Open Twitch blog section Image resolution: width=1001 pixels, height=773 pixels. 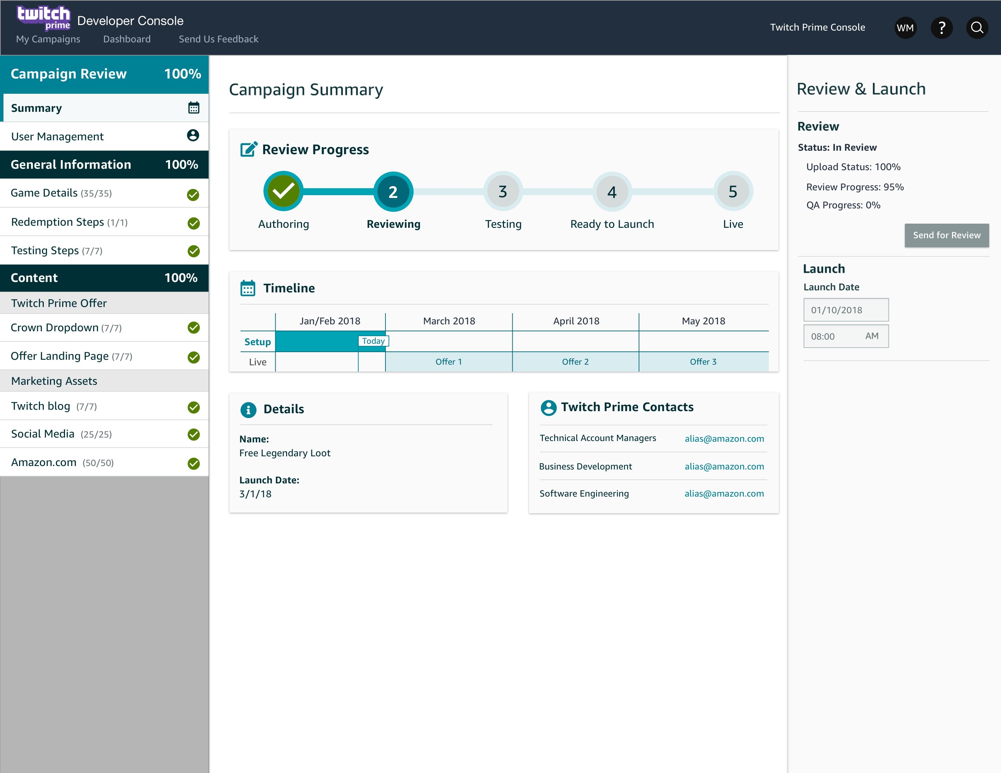pyautogui.click(x=105, y=406)
